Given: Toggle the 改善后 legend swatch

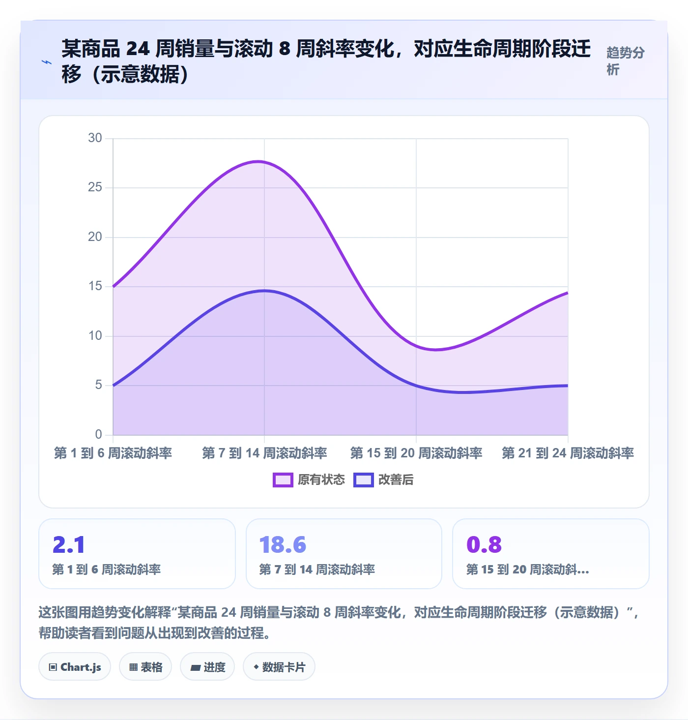Looking at the screenshot, I should pos(364,480).
